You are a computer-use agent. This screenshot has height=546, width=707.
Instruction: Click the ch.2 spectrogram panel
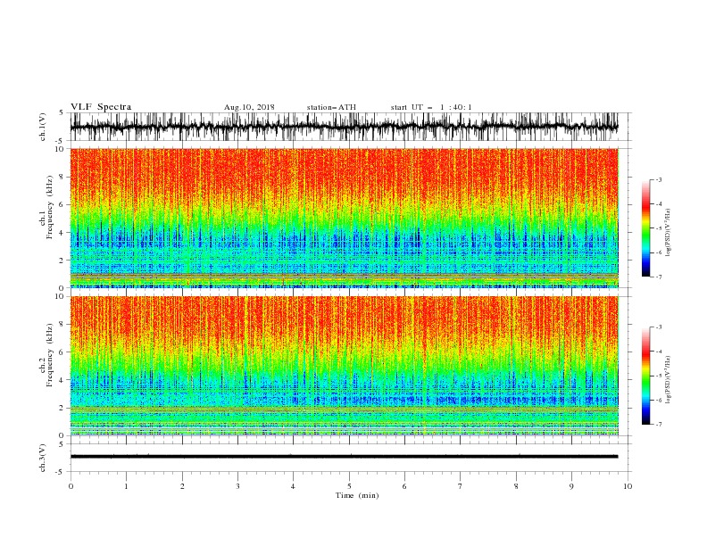345,366
